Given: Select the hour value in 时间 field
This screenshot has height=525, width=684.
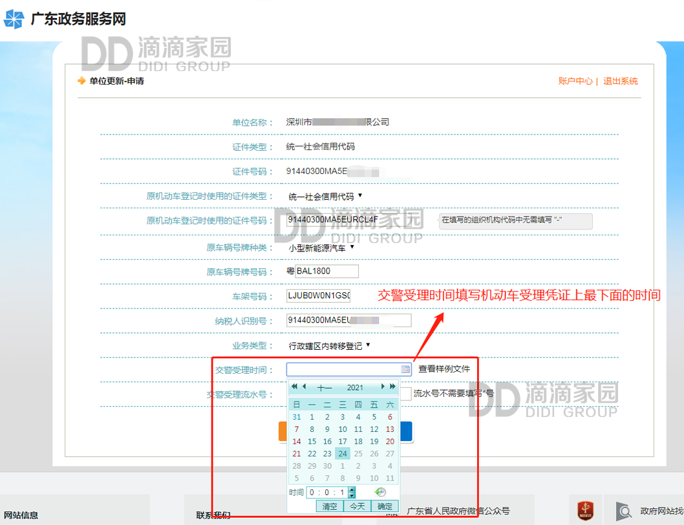Looking at the screenshot, I should [x=312, y=493].
